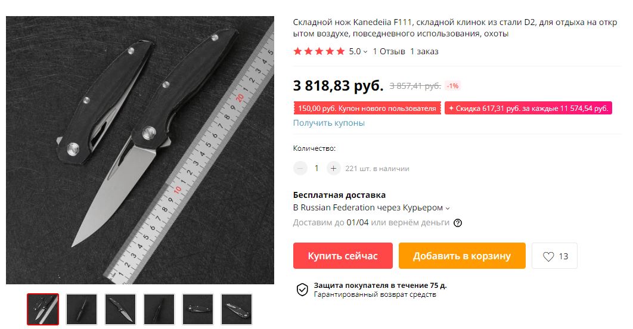The image size is (633, 329).
Task: Click the main knife product image
Action: (140, 150)
